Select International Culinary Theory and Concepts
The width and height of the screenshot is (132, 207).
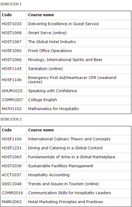[69, 139]
